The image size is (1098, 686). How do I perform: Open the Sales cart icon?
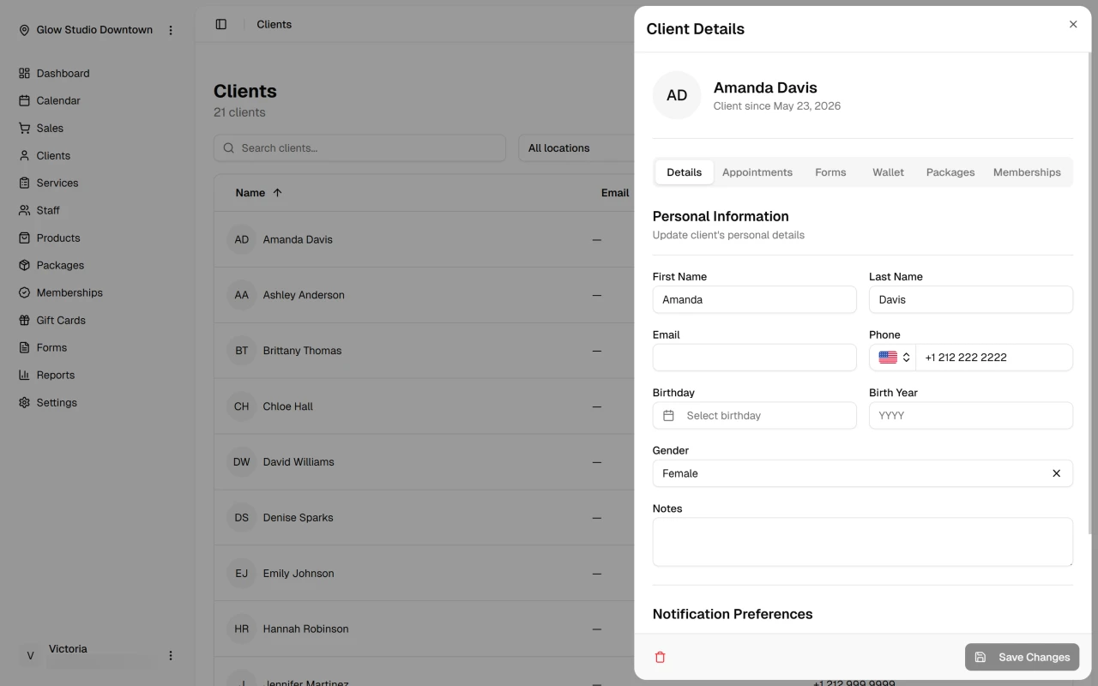click(x=24, y=129)
